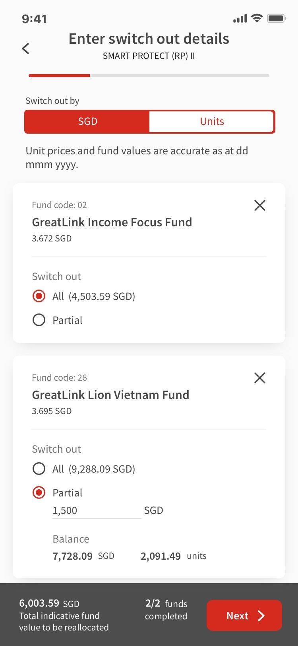298x646 pixels.
Task: Select All for Income Focus Fund
Action: [39, 296]
